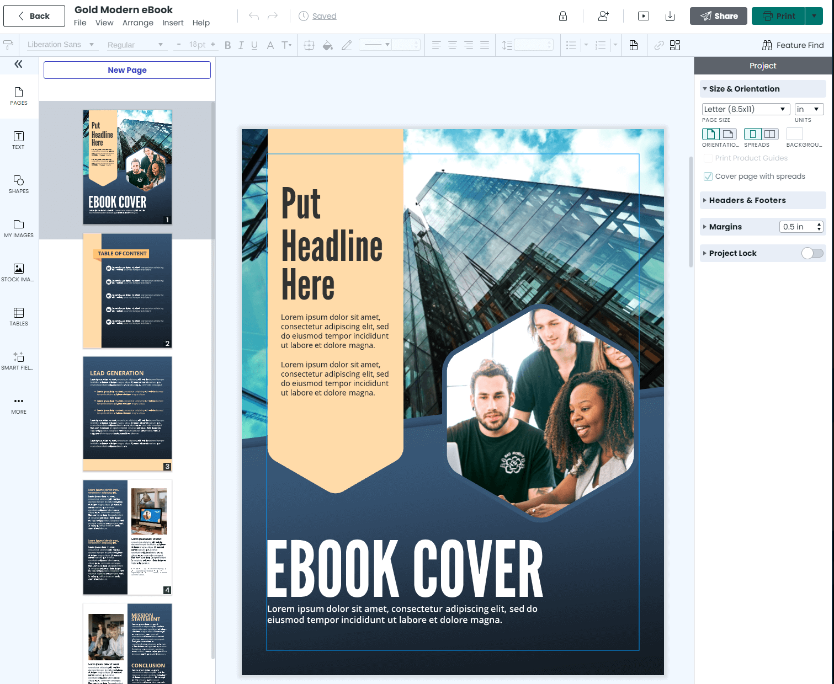
Task: Click the add collaborator icon
Action: (603, 16)
